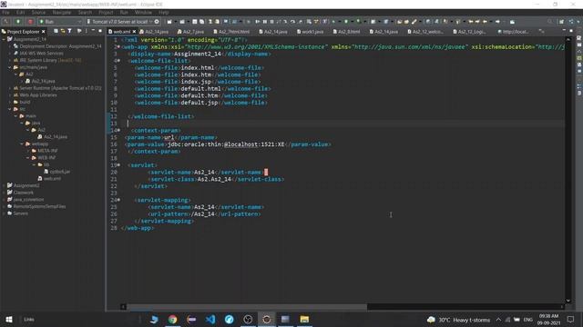Image resolution: width=583 pixels, height=327 pixels.
Task: Click the editor horizontal scrollbar thumb
Action: (247, 307)
